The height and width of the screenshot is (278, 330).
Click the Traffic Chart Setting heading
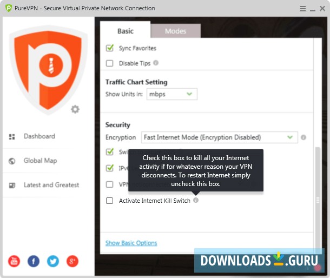point(136,82)
